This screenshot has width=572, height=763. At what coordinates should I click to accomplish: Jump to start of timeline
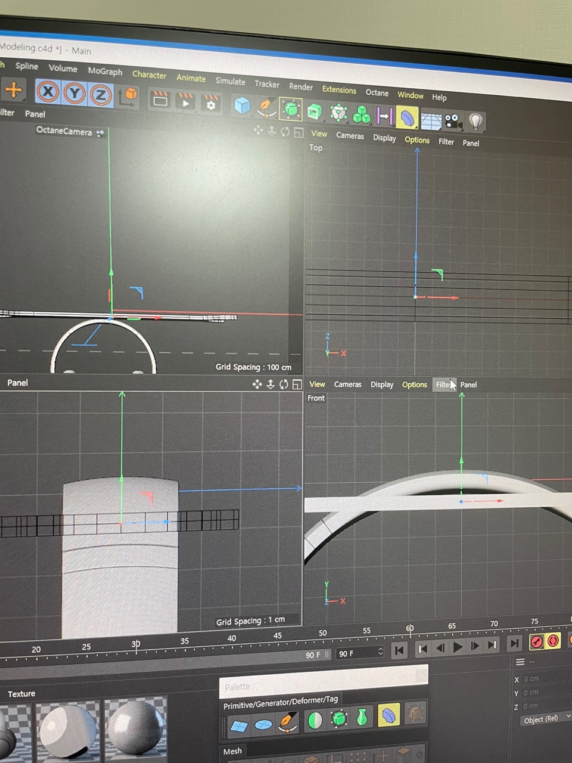click(399, 650)
